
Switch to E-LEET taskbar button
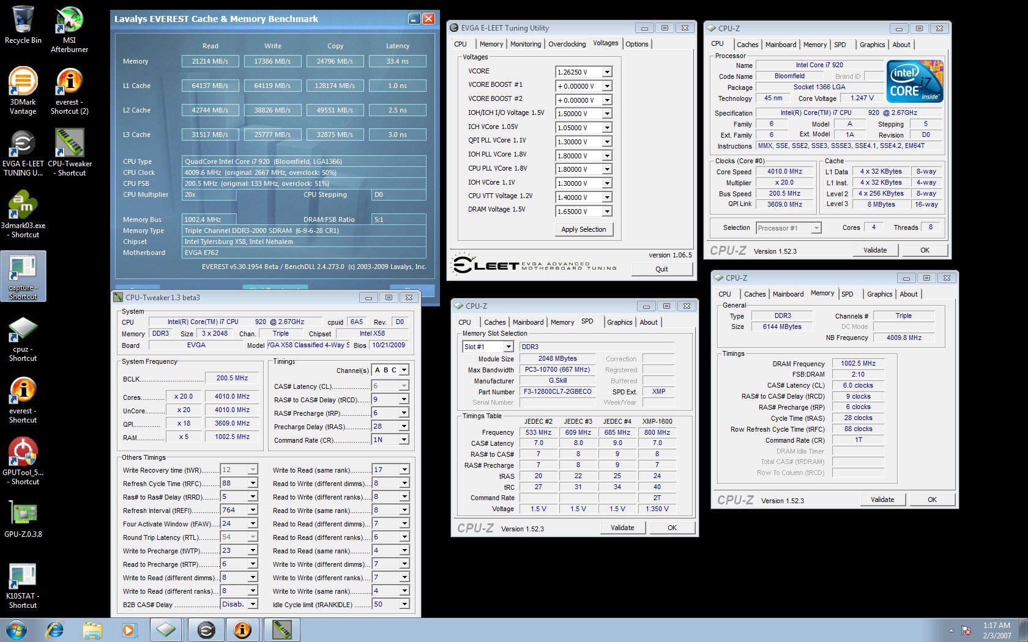coord(206,630)
